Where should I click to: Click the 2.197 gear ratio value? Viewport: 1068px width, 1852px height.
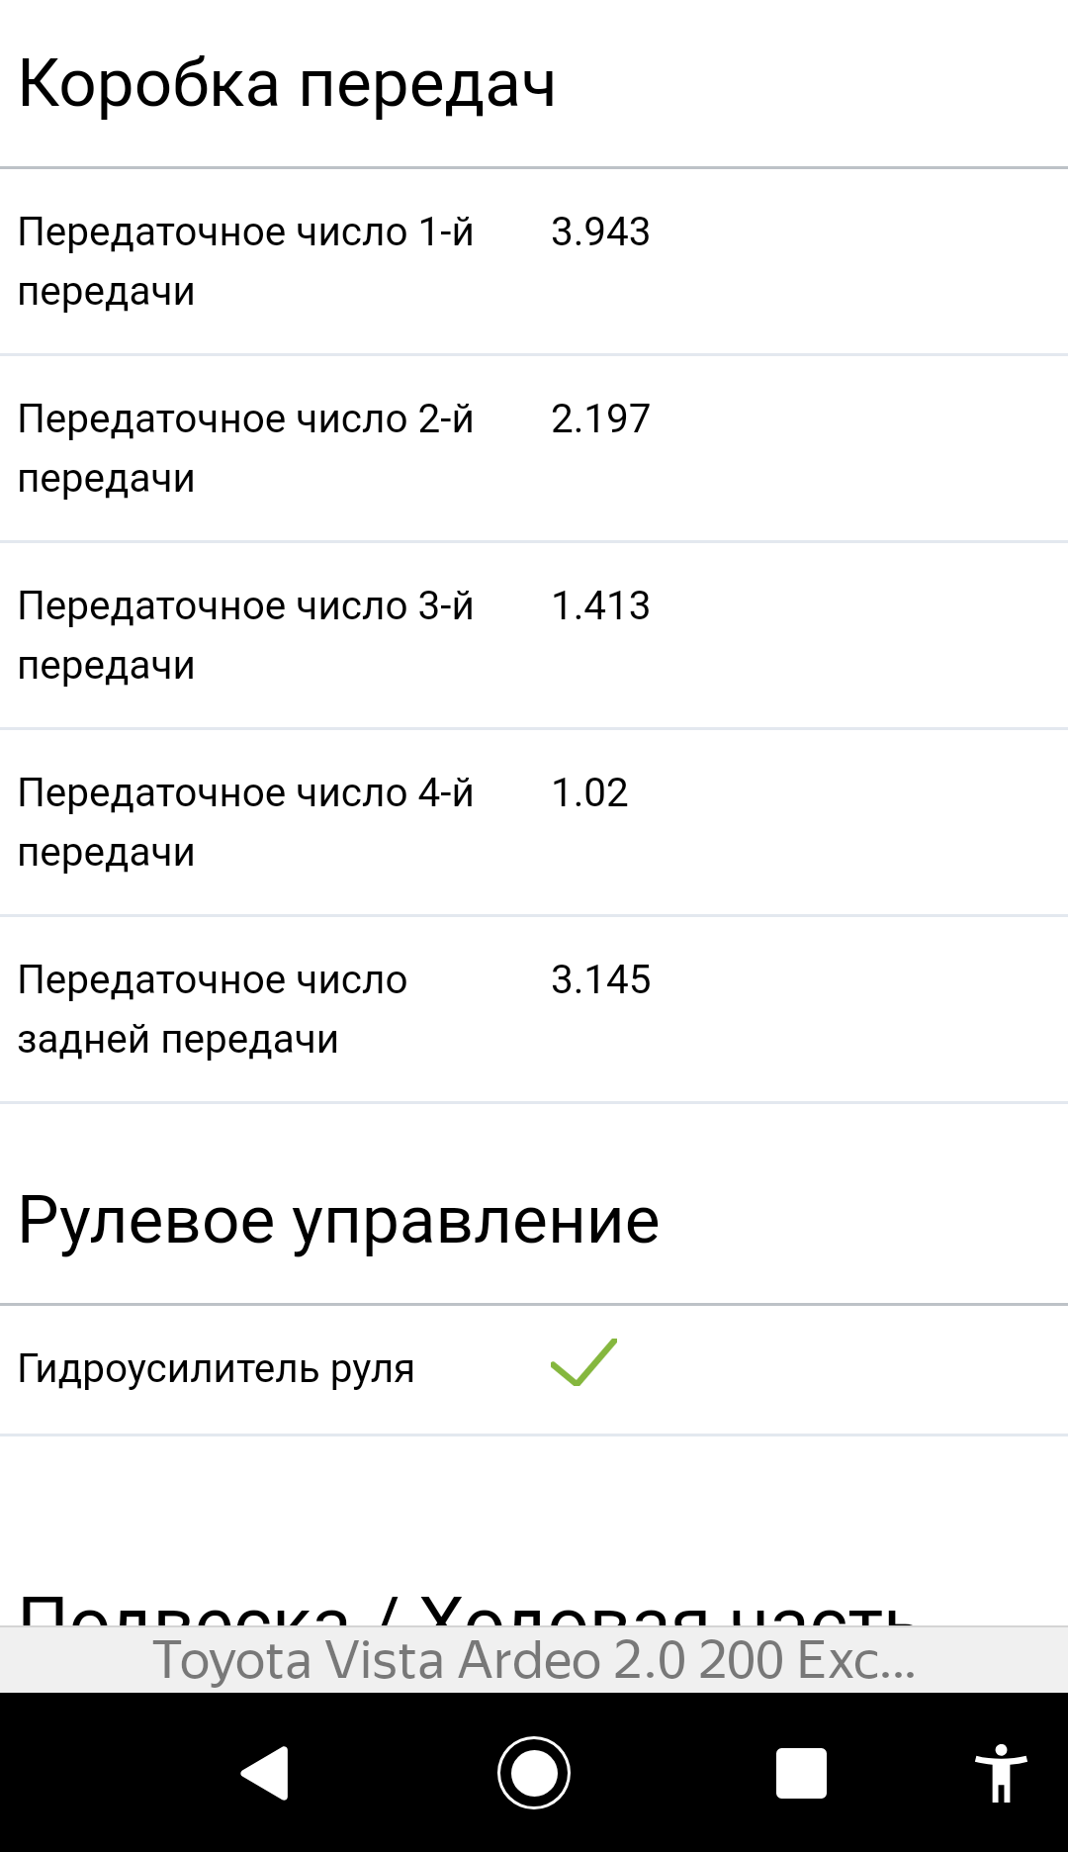[x=600, y=419]
